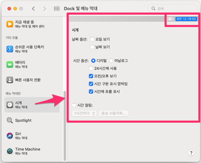Click the sidebar vertical scrollbar
The width and height of the screenshot is (201, 163).
click(65, 126)
